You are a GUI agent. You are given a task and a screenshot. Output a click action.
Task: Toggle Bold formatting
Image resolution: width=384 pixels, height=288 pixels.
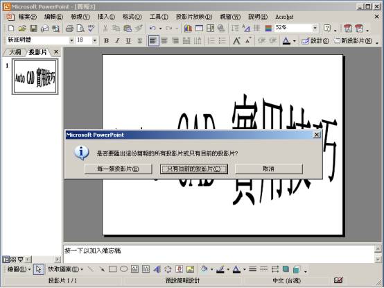[x=106, y=41]
